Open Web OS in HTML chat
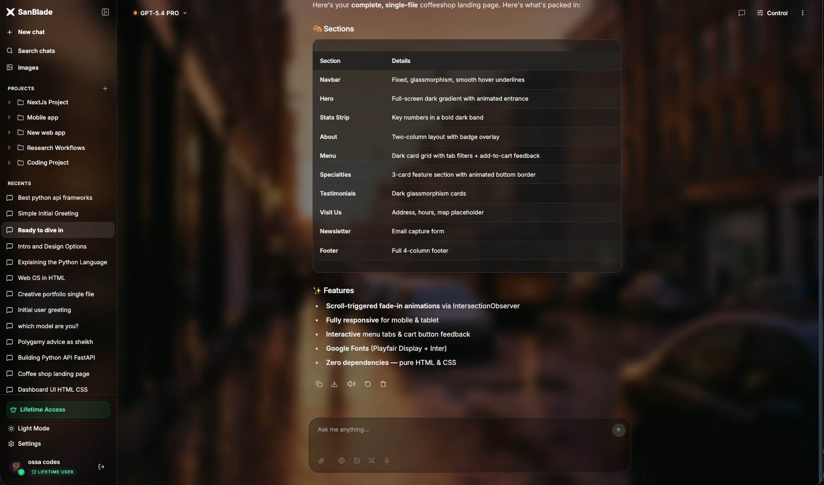 point(41,278)
